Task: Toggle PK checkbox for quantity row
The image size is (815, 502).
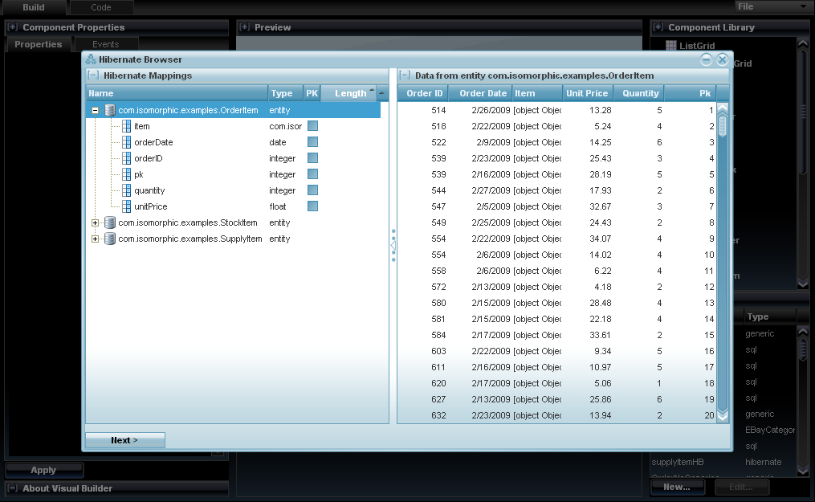Action: point(312,190)
